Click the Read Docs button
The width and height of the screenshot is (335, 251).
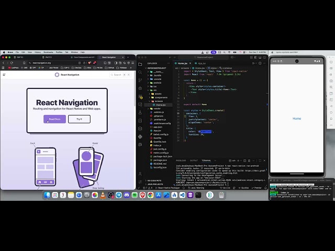click(54, 119)
